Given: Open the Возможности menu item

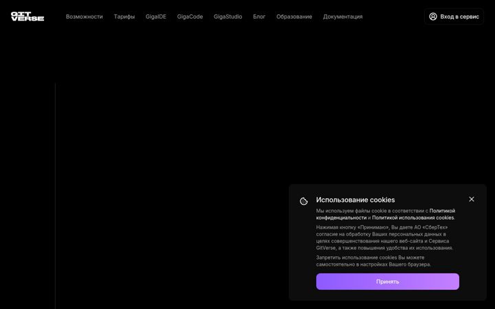Looking at the screenshot, I should [x=85, y=16].
